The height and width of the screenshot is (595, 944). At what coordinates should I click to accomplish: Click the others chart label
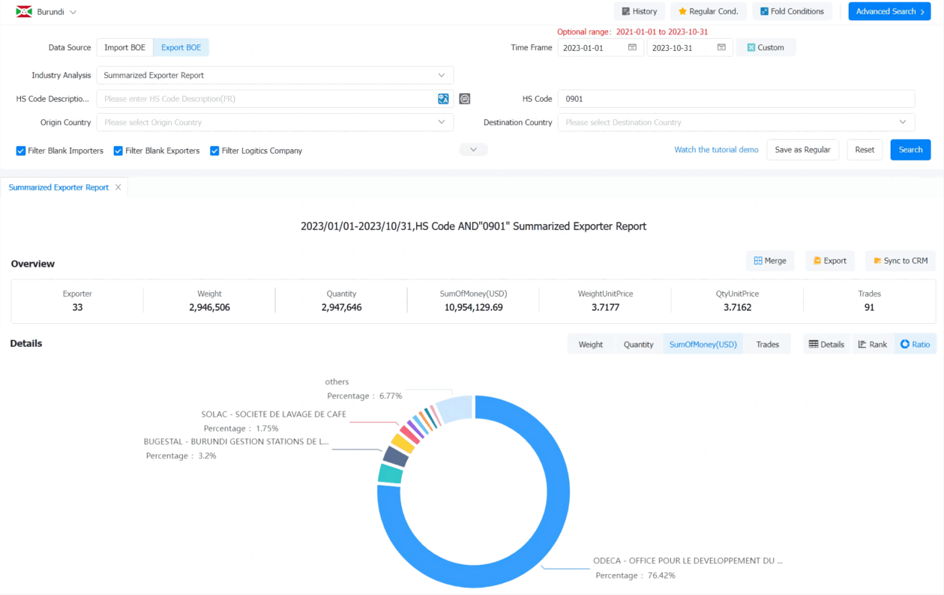point(337,382)
